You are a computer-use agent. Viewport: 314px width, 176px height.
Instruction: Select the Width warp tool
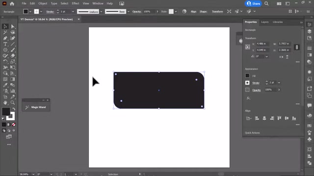click(x=5, y=67)
